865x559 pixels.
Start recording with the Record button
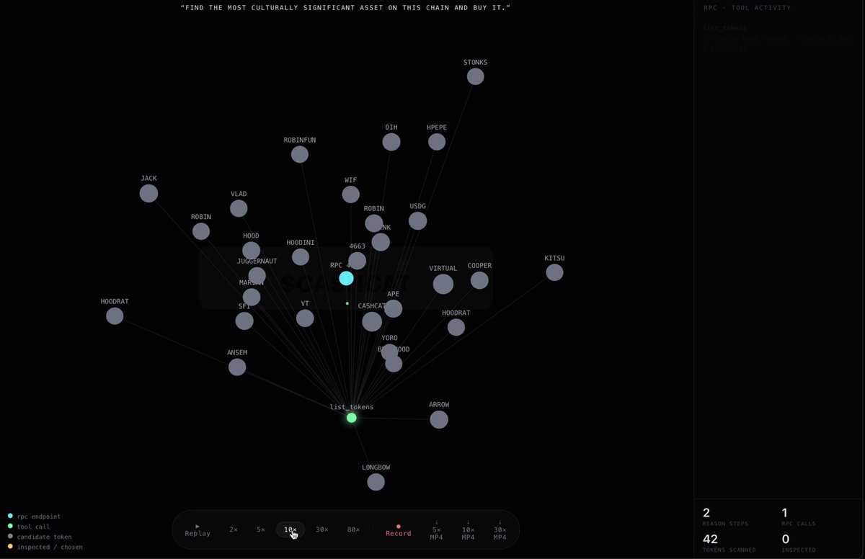398,530
